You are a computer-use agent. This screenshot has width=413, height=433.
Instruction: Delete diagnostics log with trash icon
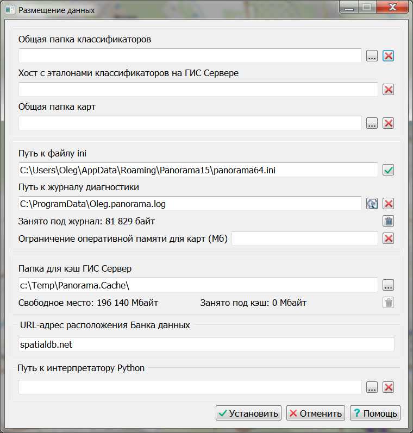(x=388, y=221)
